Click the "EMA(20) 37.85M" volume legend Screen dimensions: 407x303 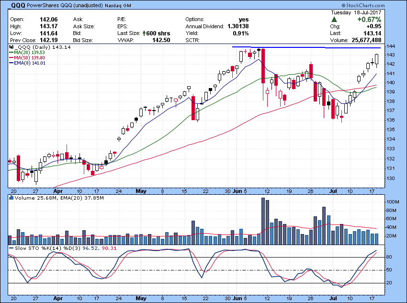click(82, 198)
